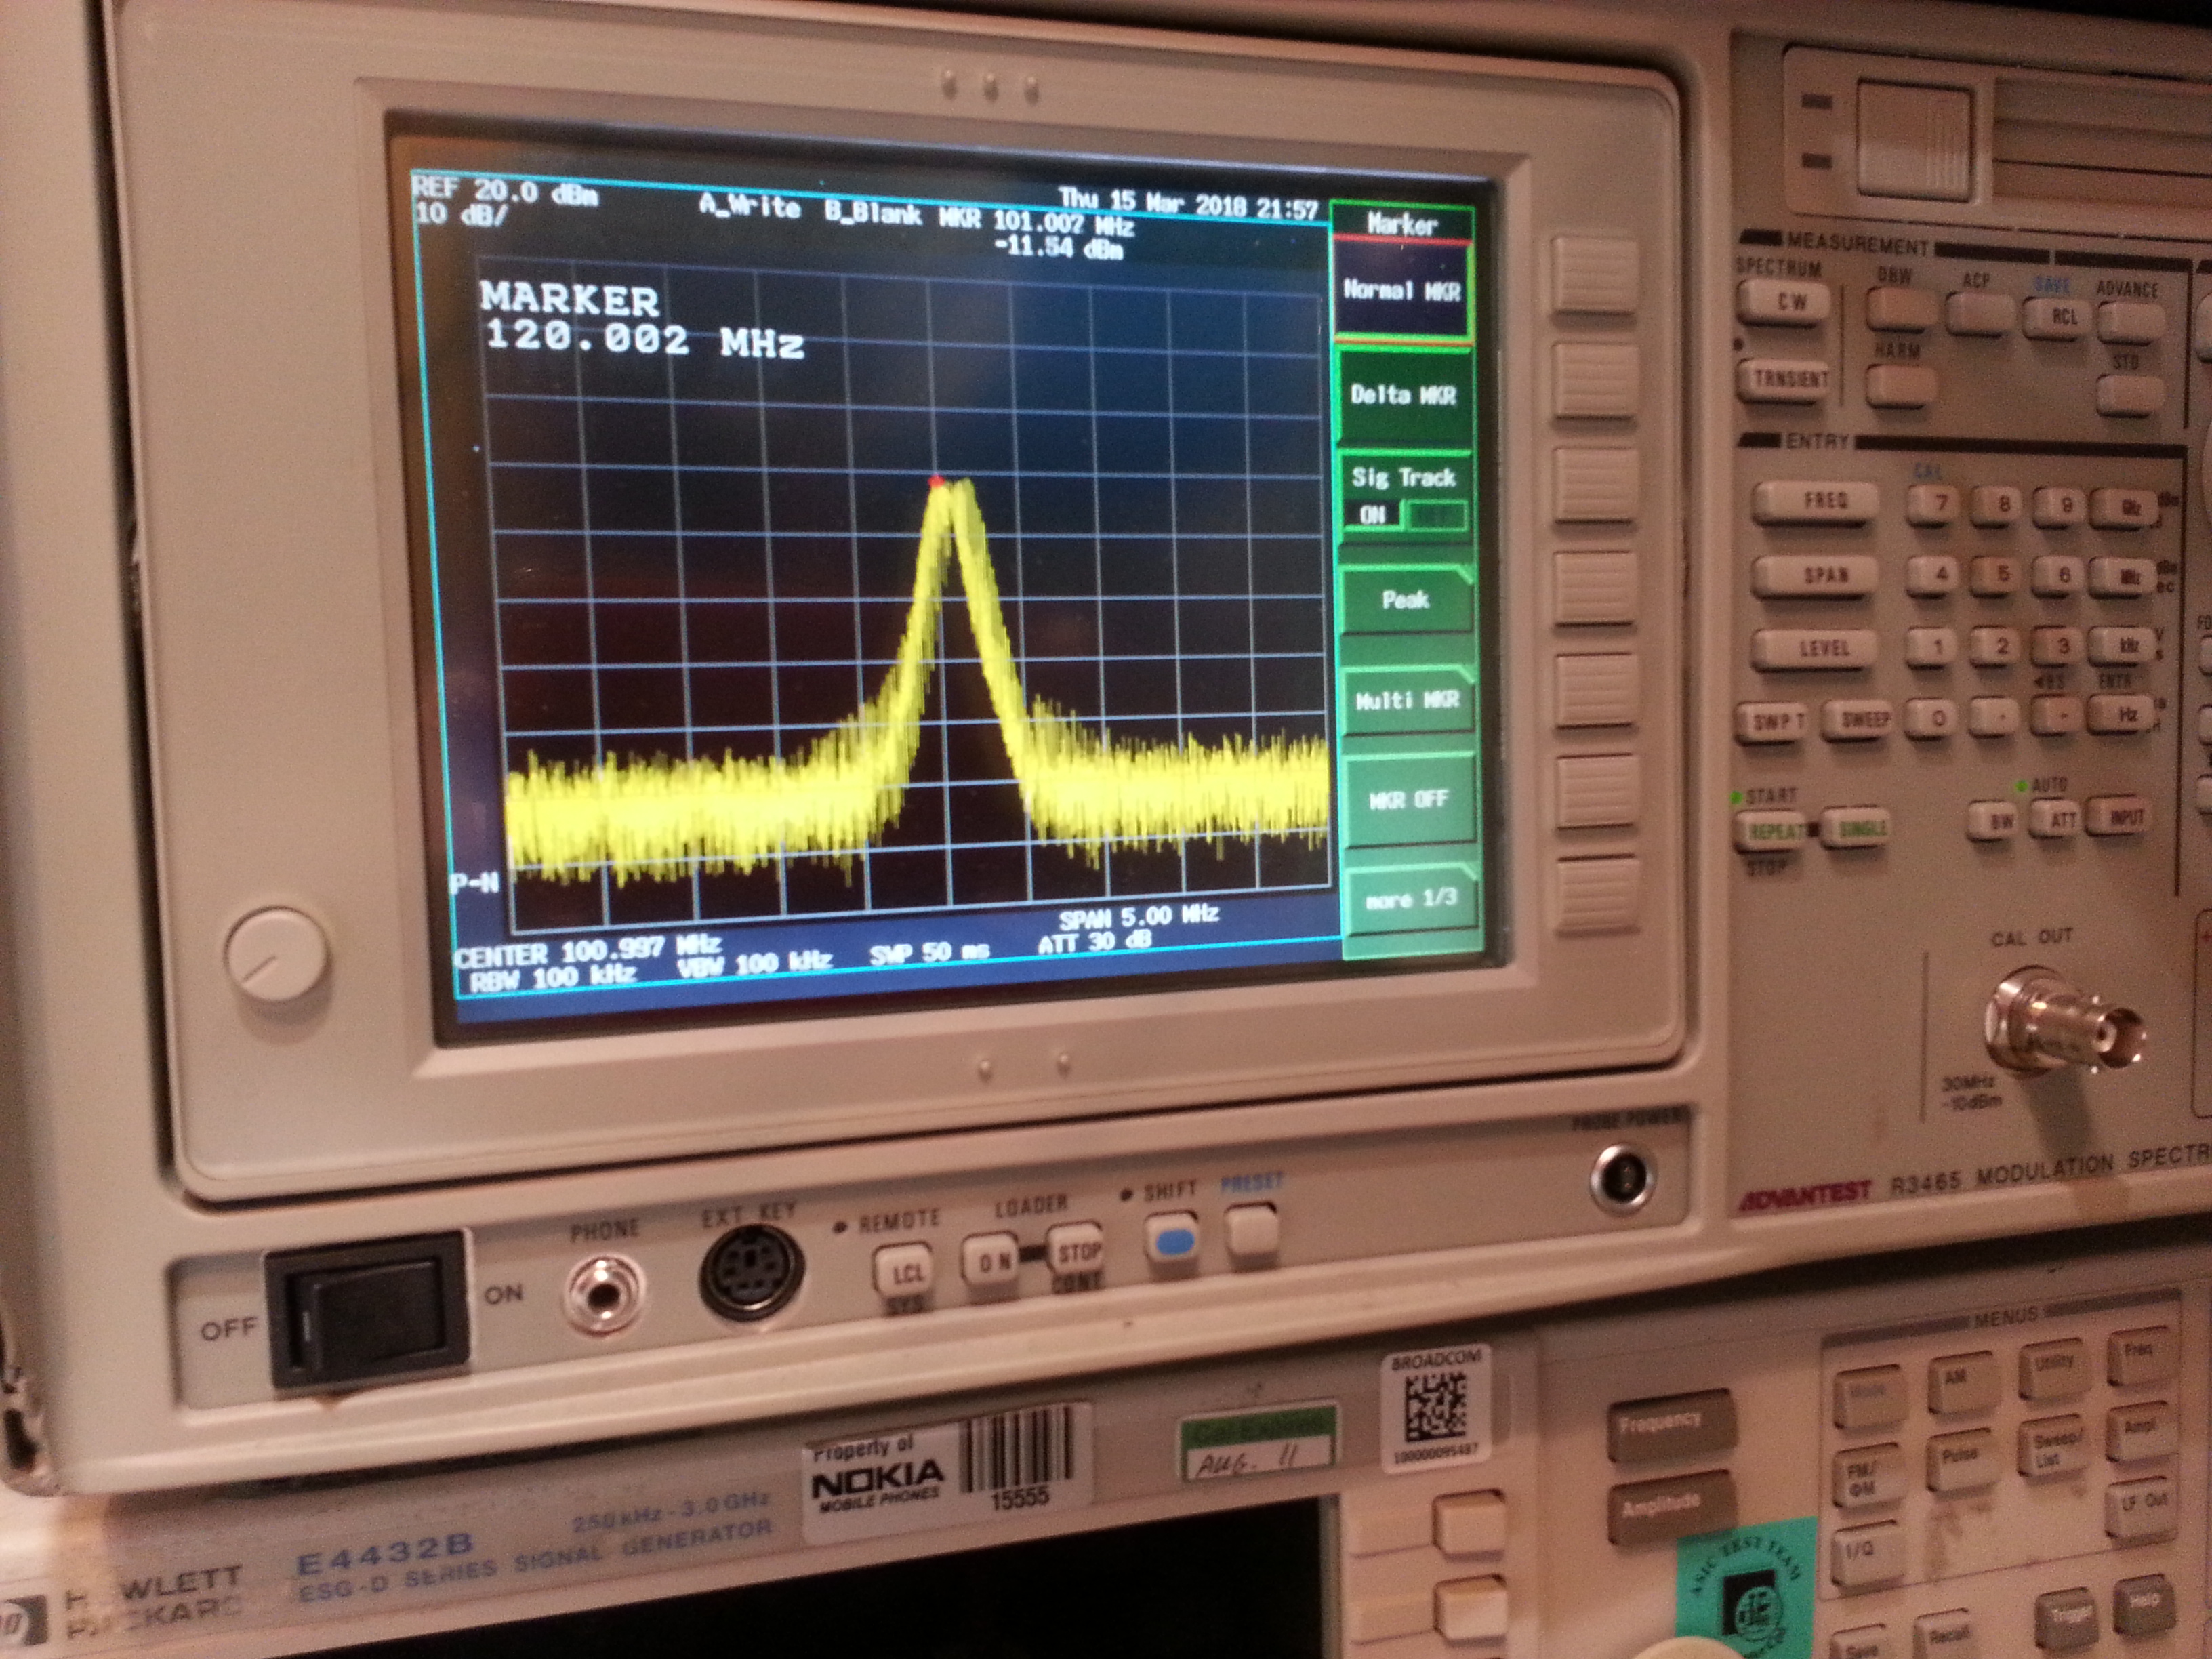Push the HARM measurement key
Viewport: 2212px width, 1659px height.
click(1900, 386)
